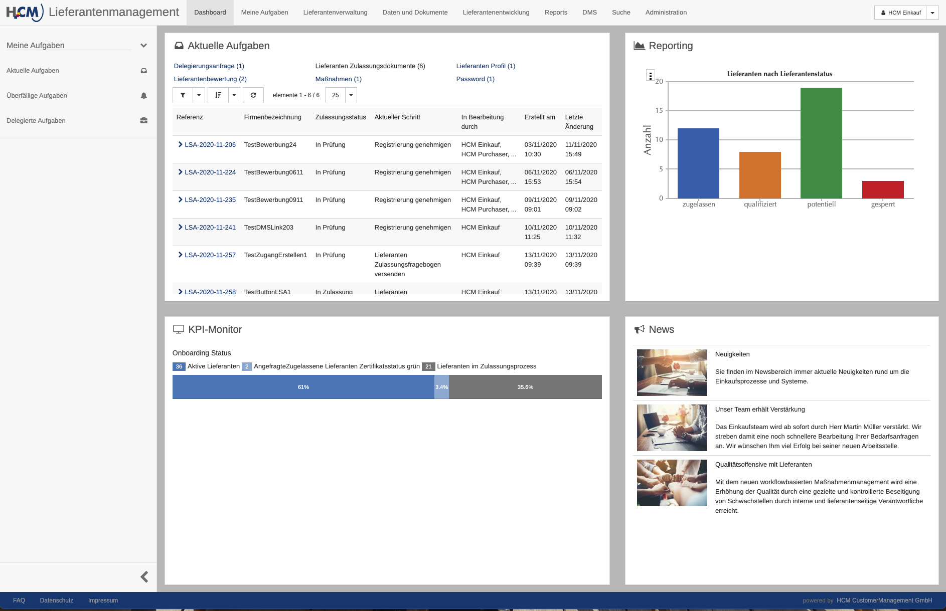Click the bell icon for Überfällige Aufgaben
The width and height of the screenshot is (946, 611).
coord(144,96)
